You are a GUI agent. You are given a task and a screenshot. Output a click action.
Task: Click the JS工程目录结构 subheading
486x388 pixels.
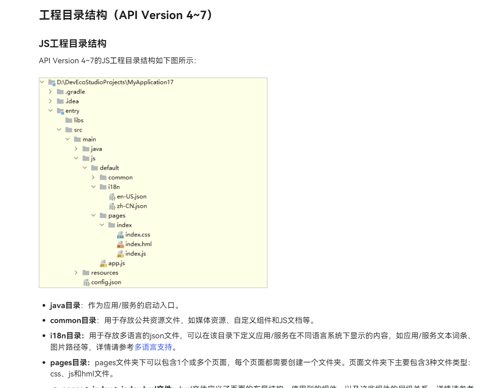[x=73, y=44]
